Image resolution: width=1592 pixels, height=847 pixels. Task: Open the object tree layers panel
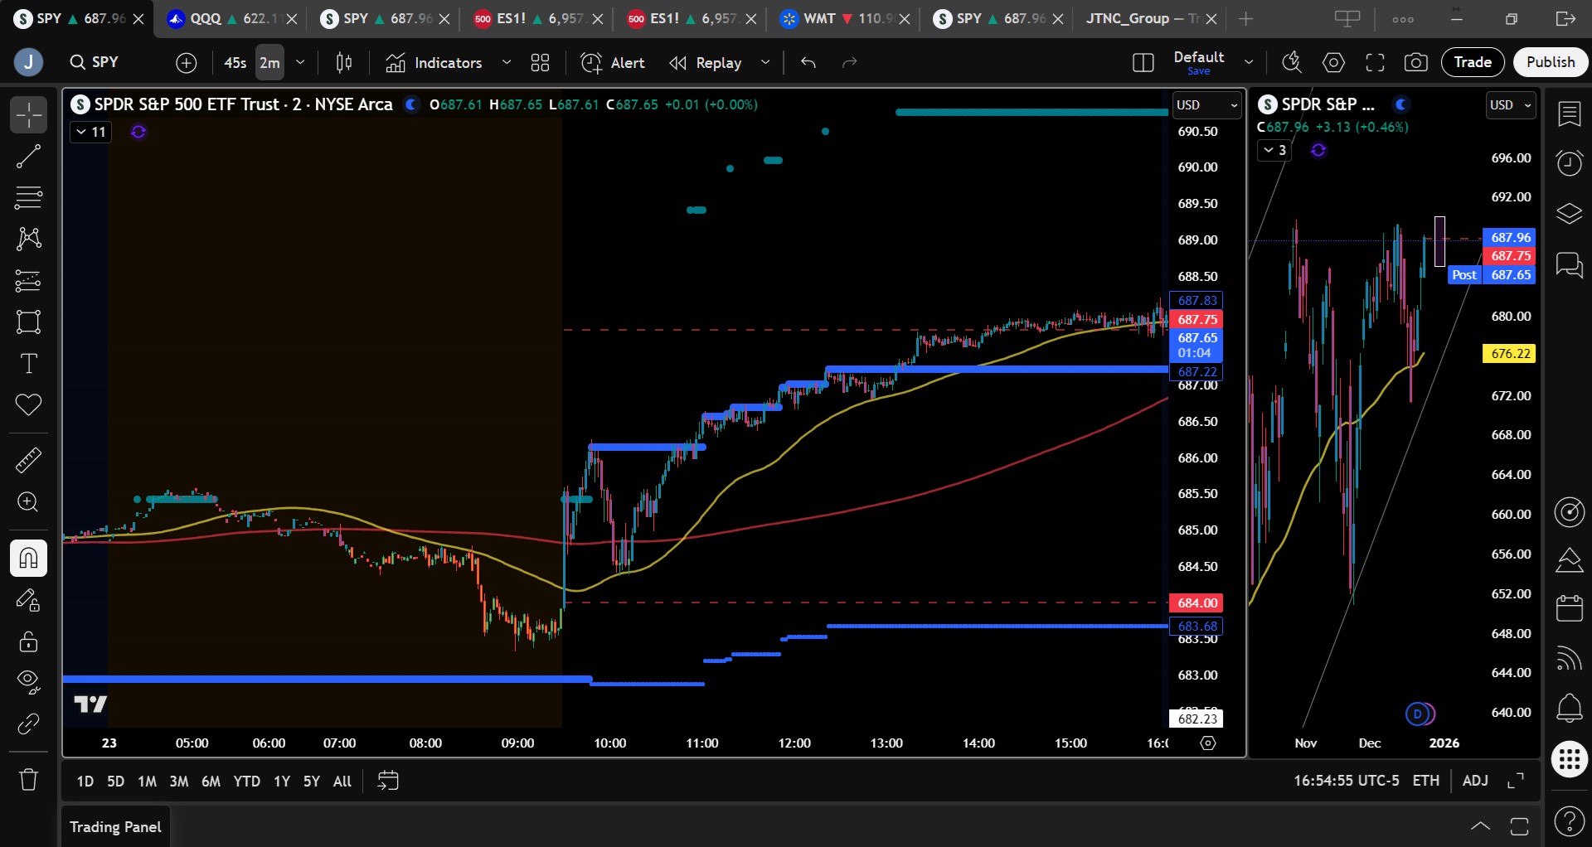1570,214
